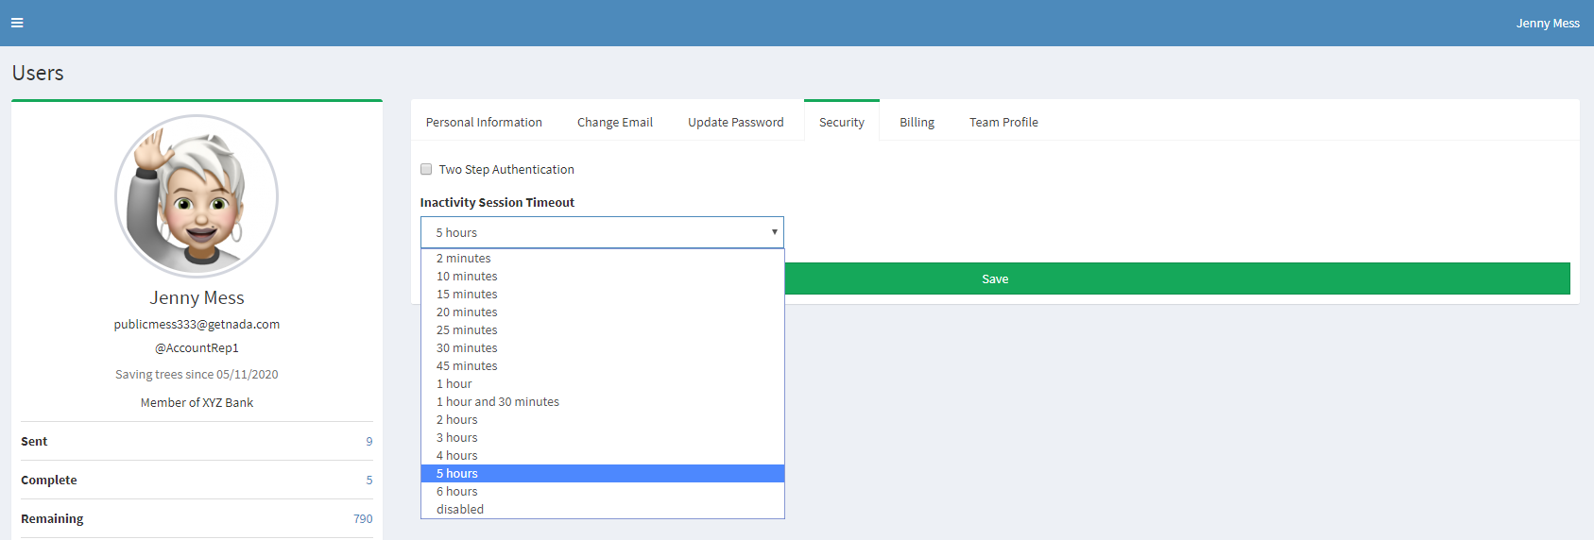Open the hamburger navigation menu
This screenshot has width=1594, height=540.
[x=17, y=23]
